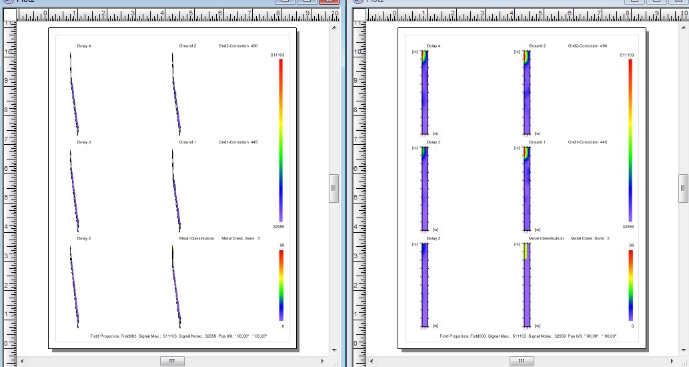Screen dimensions: 689x367
Task: Click the signal color scale in right window
Action: [630, 140]
